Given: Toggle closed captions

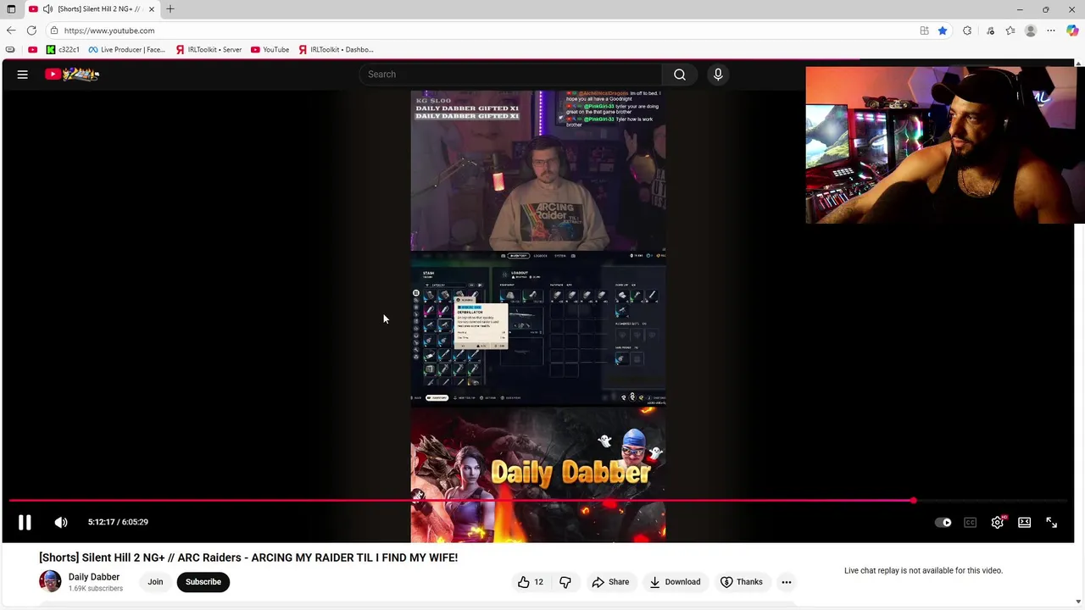Looking at the screenshot, I should point(971,523).
